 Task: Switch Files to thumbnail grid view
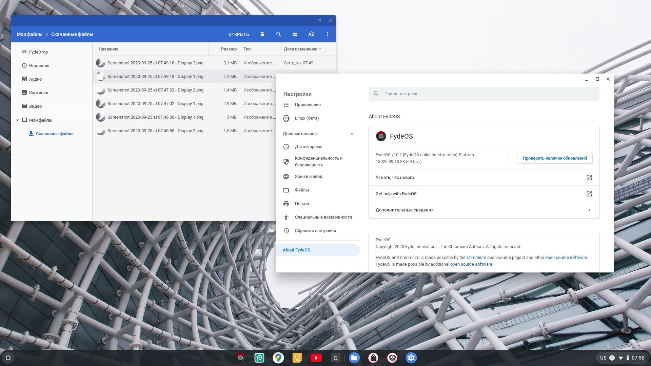pyautogui.click(x=295, y=34)
